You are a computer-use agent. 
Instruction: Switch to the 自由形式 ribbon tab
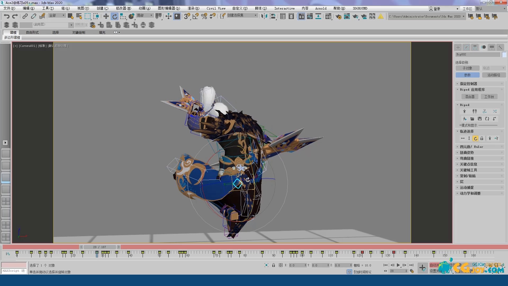[32, 33]
